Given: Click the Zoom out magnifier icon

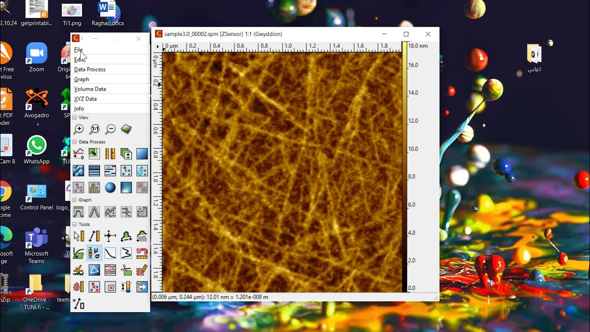Looking at the screenshot, I should coord(111,130).
